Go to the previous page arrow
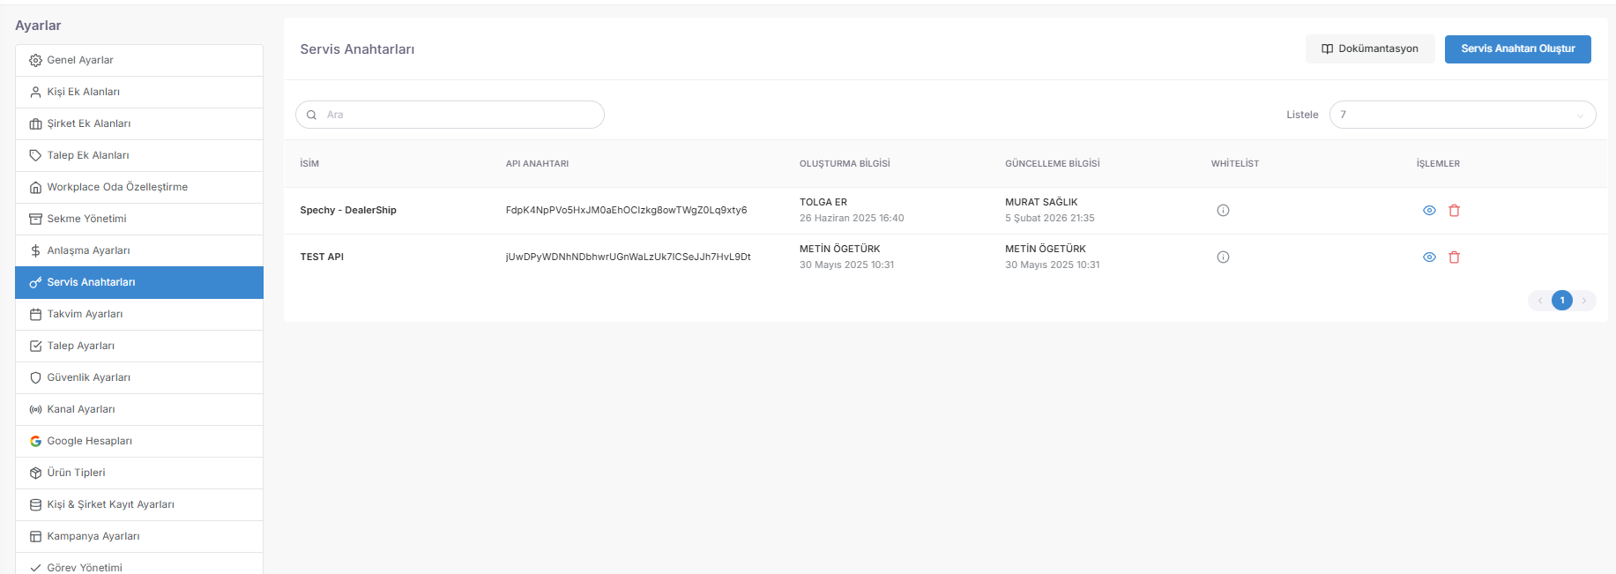Viewport: 1616px width, 574px height. tap(1540, 301)
